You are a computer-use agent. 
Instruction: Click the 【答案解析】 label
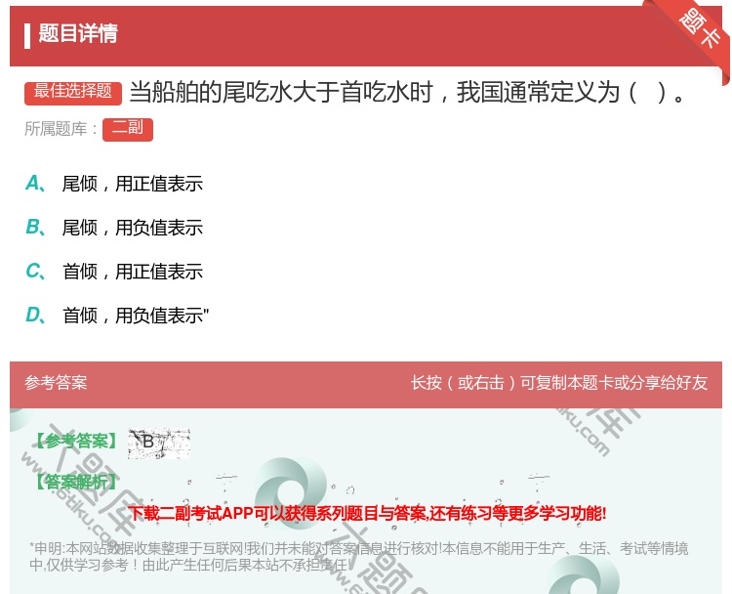pos(75,481)
